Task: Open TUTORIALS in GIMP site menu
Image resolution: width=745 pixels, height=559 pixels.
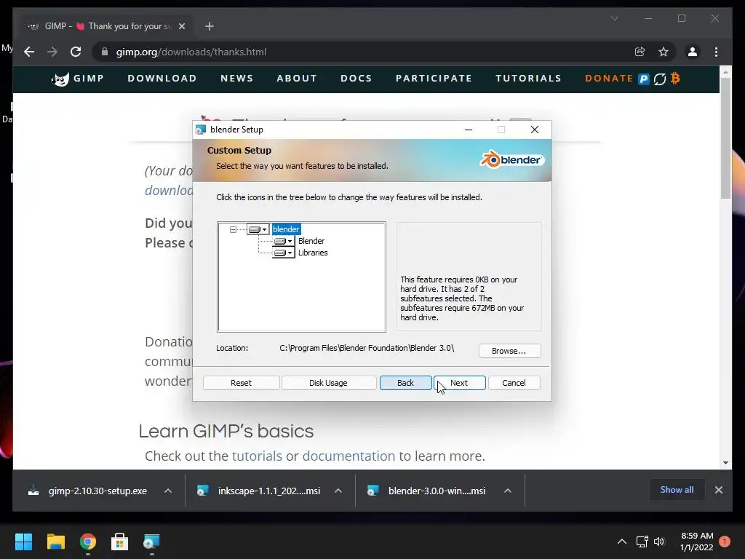Action: click(528, 79)
